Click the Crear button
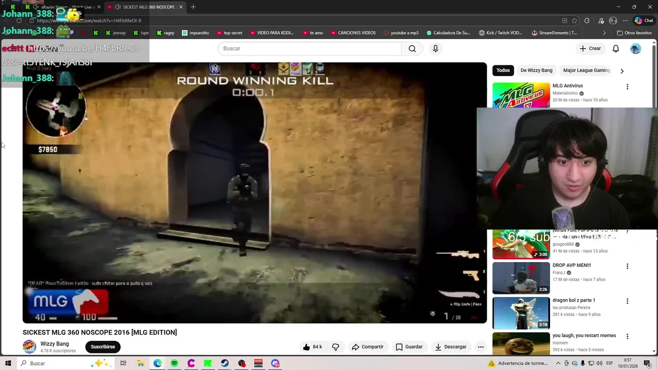 coord(590,48)
